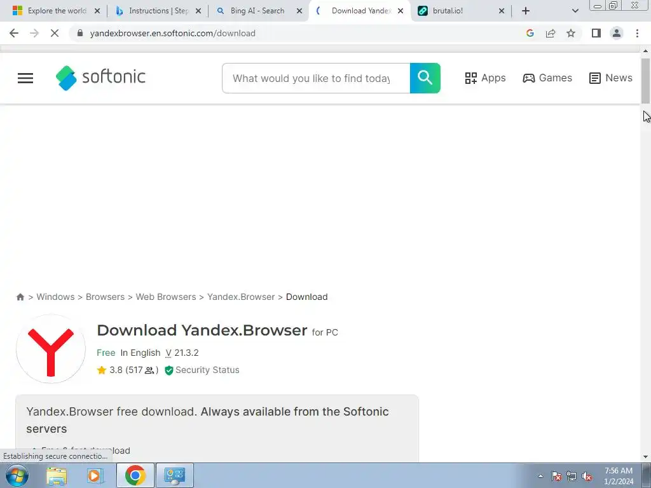The image size is (651, 488).
Task: Open the Games section
Action: pyautogui.click(x=547, y=78)
